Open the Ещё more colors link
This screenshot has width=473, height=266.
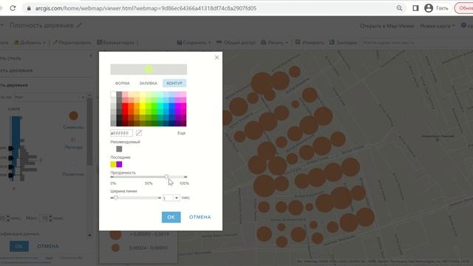[181, 133]
